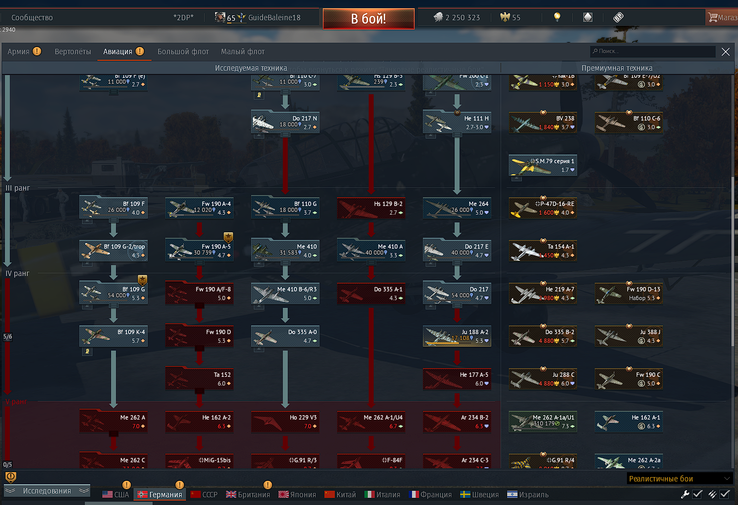The width and height of the screenshot is (738, 505).
Task: Open the lightbulb hints icon
Action: 557,17
